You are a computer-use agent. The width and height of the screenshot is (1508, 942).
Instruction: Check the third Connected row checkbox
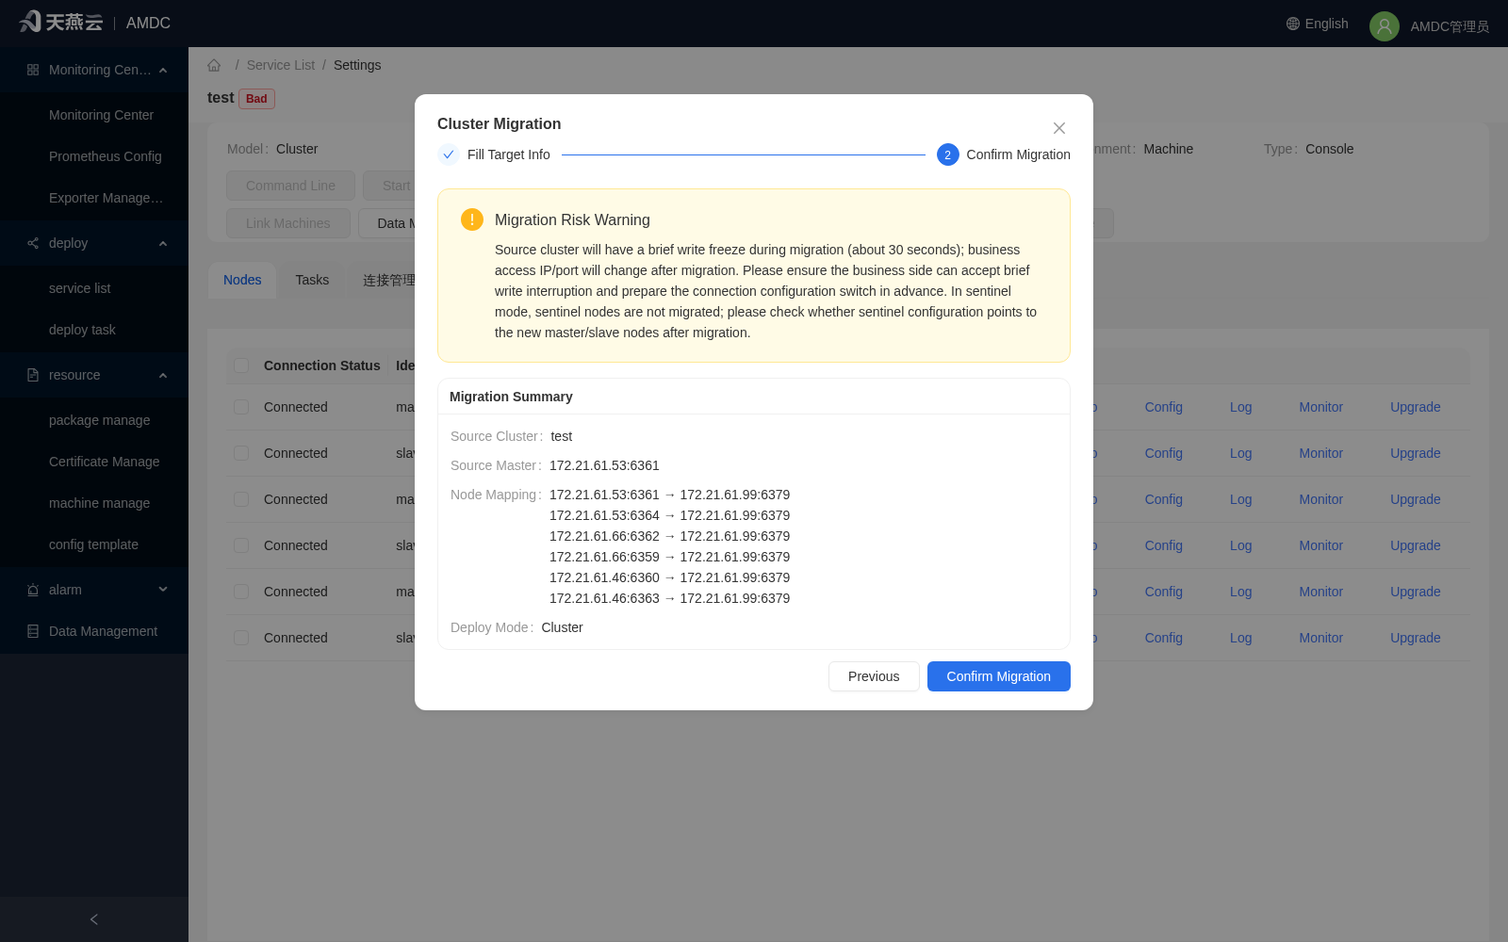241,499
